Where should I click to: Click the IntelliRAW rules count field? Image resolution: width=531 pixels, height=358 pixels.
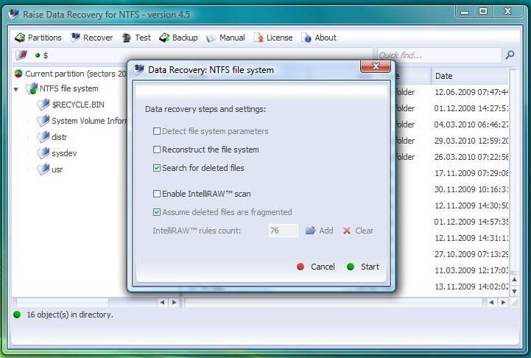(284, 231)
